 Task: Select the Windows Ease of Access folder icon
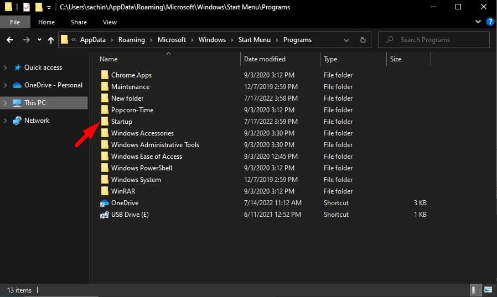coord(105,156)
